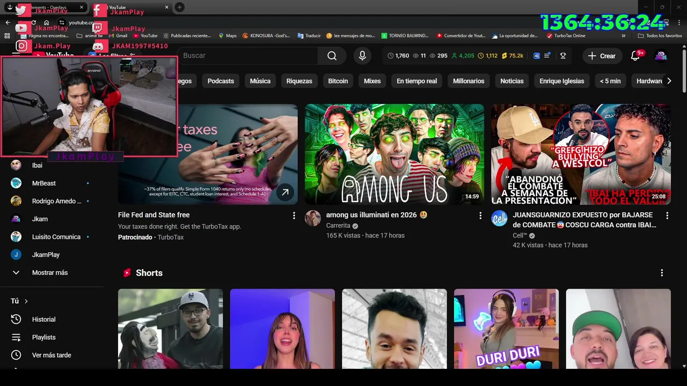Image resolution: width=687 pixels, height=386 pixels.
Task: Select the Música filter chip
Action: [260, 81]
